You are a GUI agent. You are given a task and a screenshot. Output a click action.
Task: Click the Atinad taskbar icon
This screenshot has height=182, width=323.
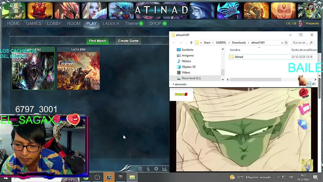[x=109, y=177]
